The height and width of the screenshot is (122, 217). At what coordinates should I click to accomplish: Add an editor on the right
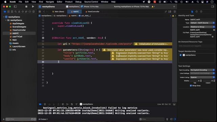175,12
